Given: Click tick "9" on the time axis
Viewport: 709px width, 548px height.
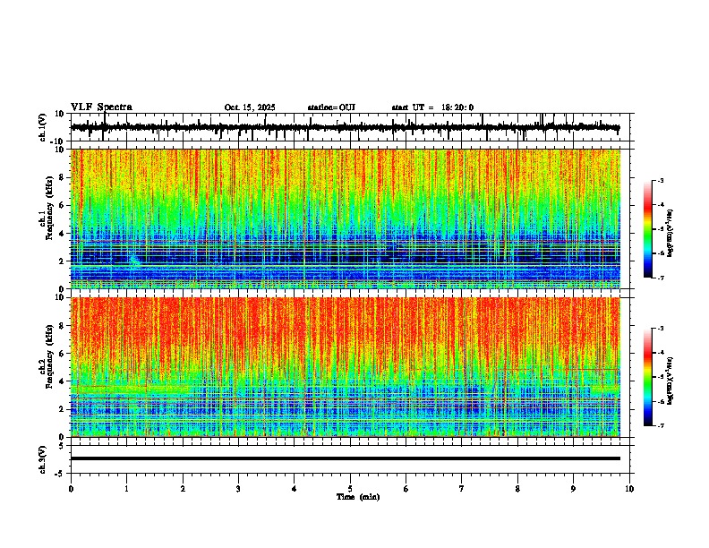Looking at the screenshot, I should click(573, 489).
